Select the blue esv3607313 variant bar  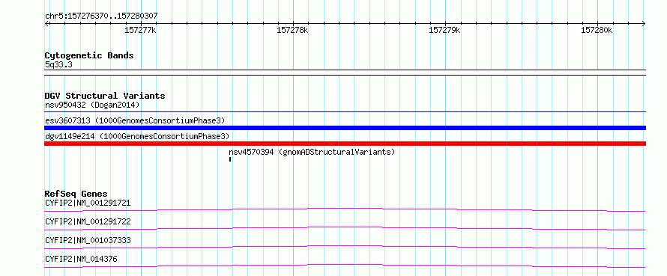point(345,128)
